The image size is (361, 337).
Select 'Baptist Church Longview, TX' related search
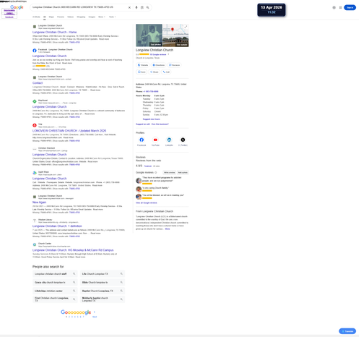pyautogui.click(x=102, y=291)
